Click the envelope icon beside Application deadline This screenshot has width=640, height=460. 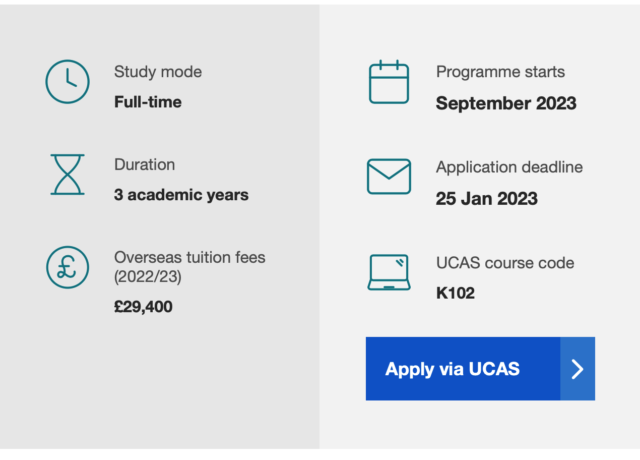point(389,177)
